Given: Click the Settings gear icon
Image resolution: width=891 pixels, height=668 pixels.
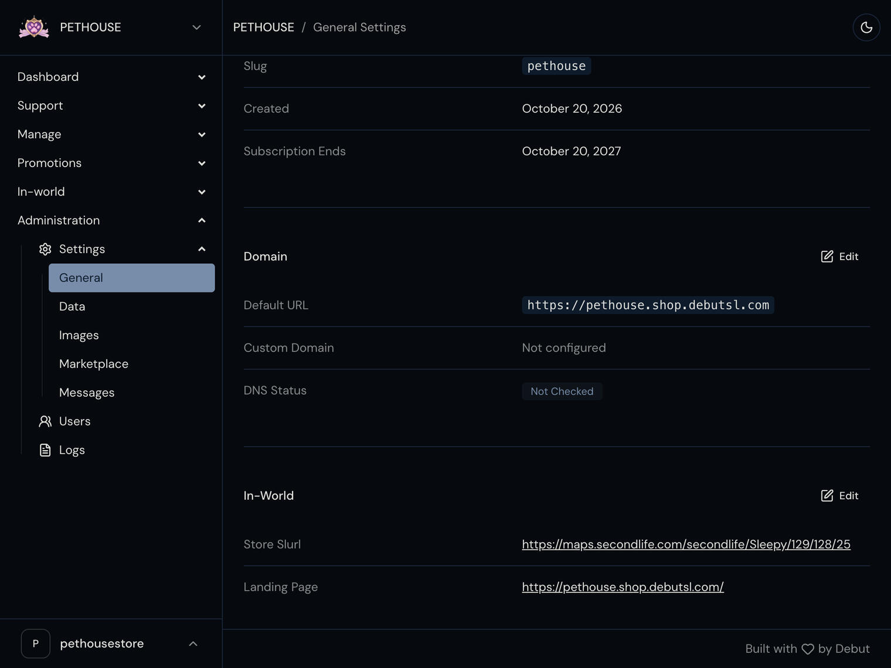Looking at the screenshot, I should [x=45, y=249].
